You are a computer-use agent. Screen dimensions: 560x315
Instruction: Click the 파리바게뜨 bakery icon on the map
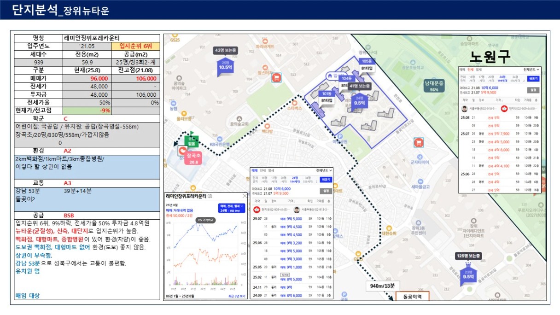(264, 41)
